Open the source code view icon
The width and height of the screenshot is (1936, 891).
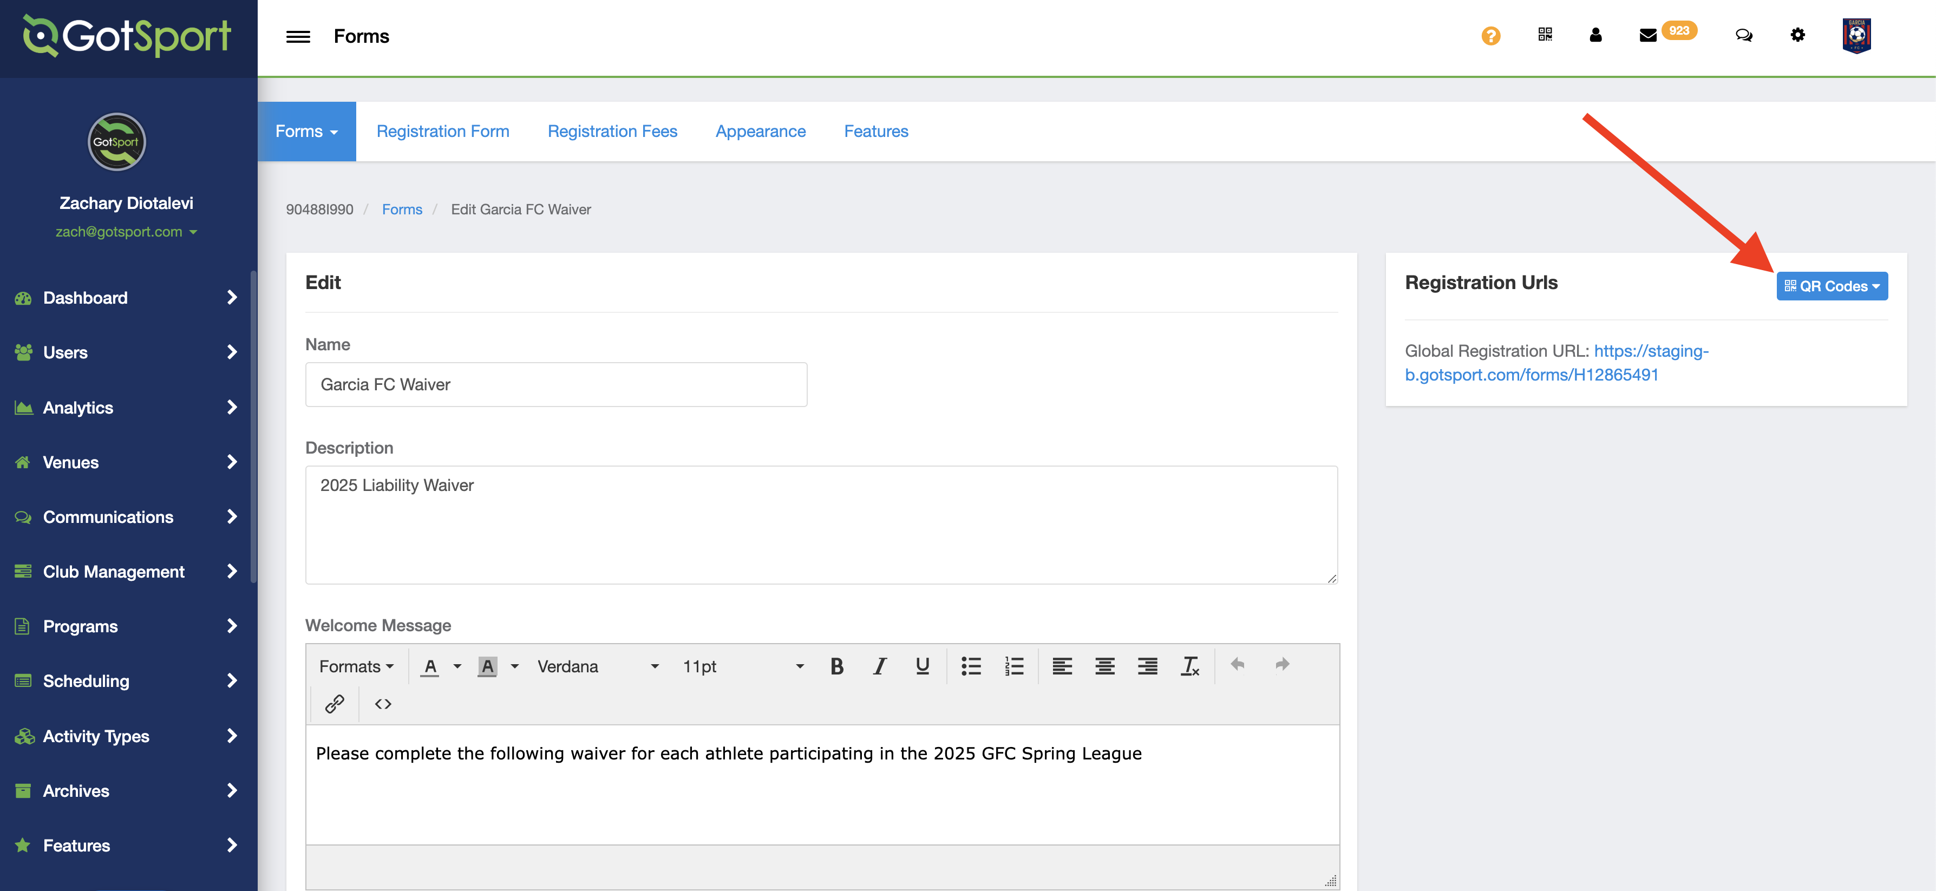383,704
